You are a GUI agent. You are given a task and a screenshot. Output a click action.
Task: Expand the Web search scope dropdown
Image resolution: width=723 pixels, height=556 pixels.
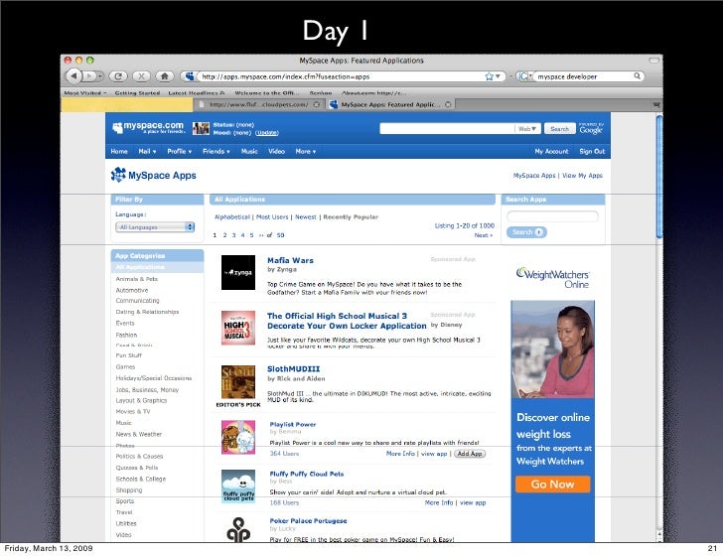pyautogui.click(x=527, y=129)
